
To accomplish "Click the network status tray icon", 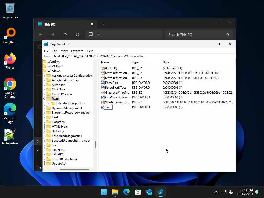I will pos(224,192).
